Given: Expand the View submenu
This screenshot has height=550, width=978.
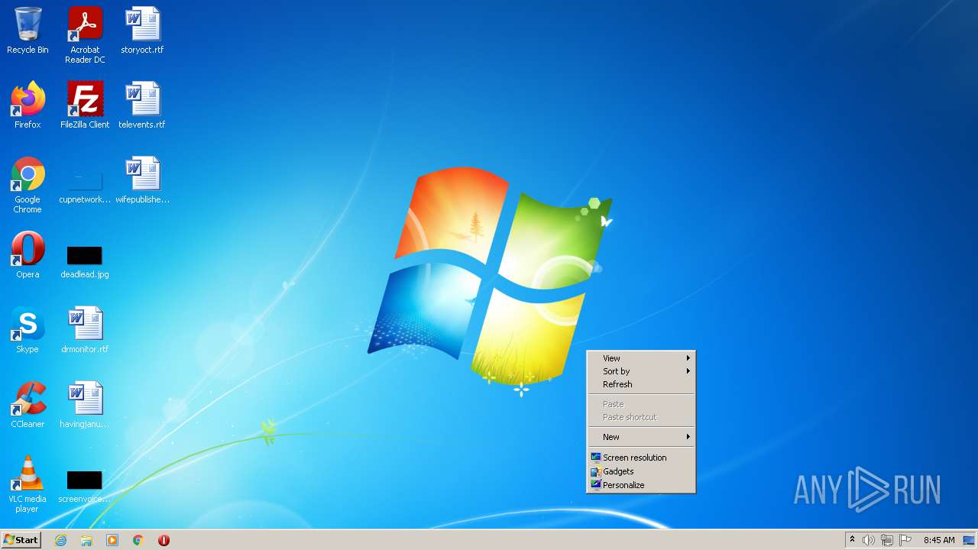Looking at the screenshot, I should [x=641, y=358].
